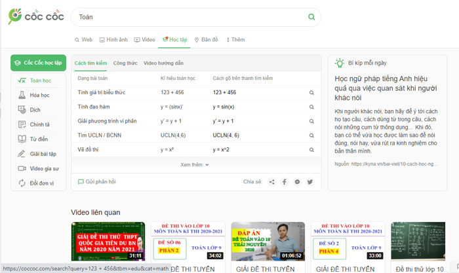The height and width of the screenshot is (273, 459).
Task: Click search icon for Vẽ đồ thị row
Action: [311, 150]
